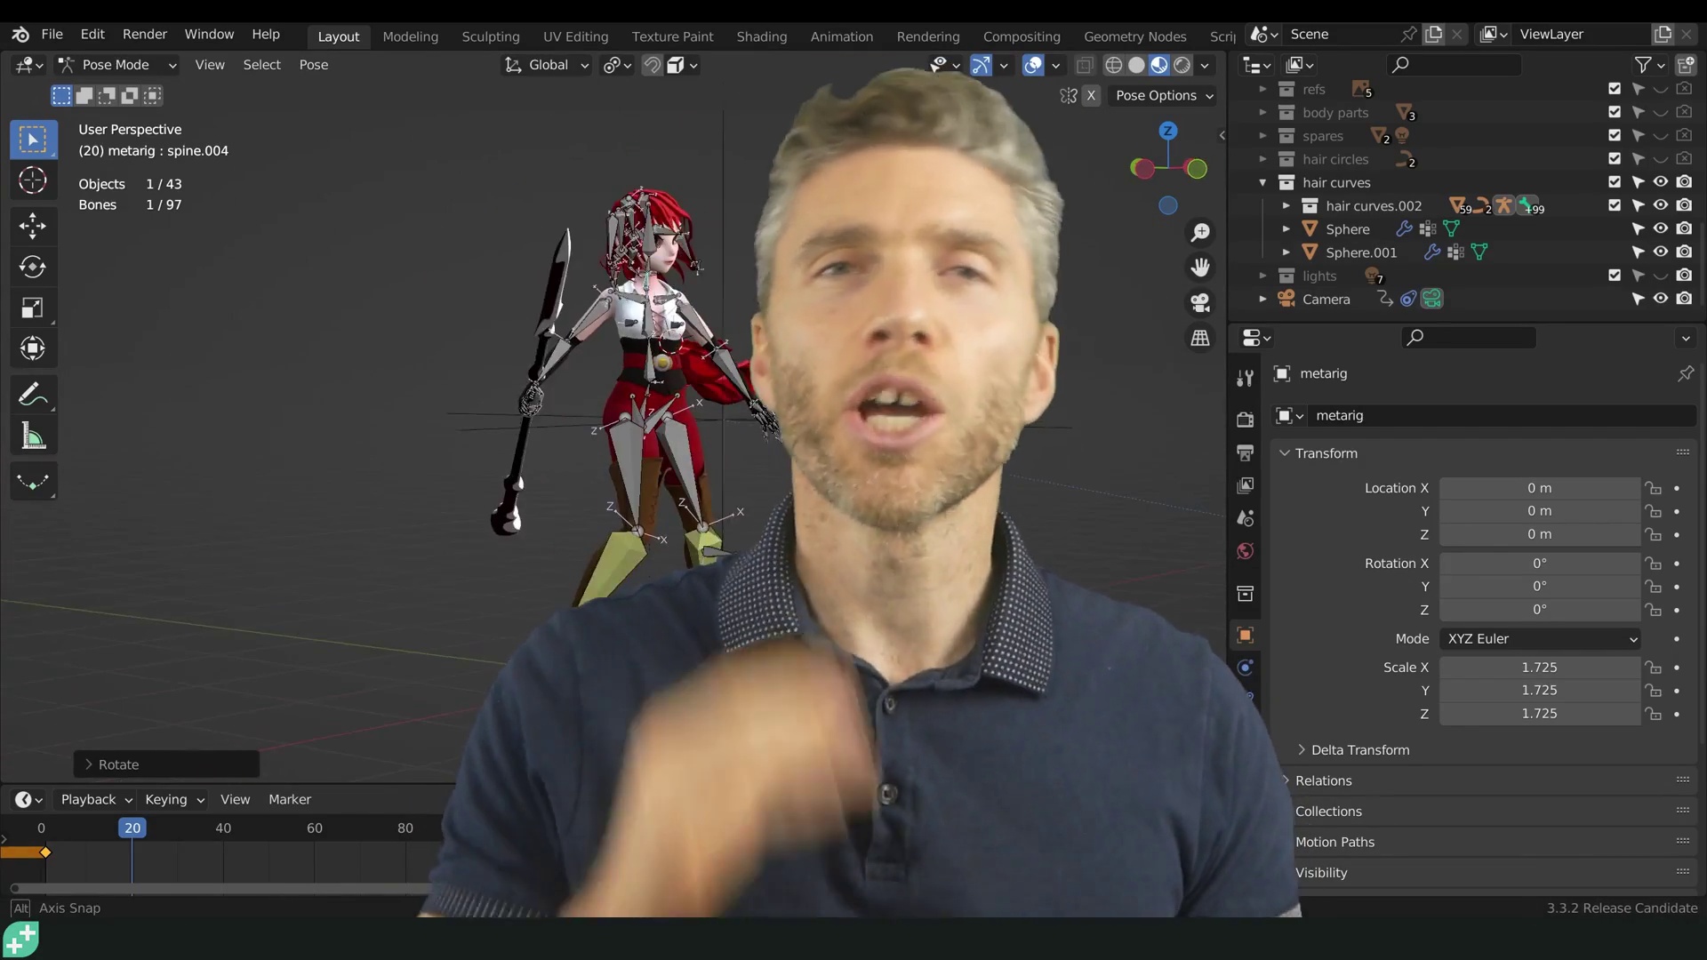Open the Render menu
1707x960 pixels.
coord(144,34)
